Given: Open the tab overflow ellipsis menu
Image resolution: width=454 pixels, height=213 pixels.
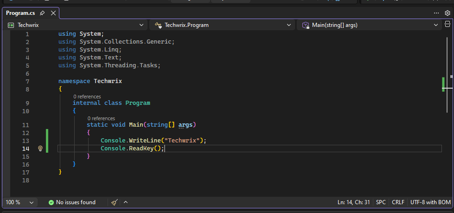Looking at the screenshot, I should [436, 13].
